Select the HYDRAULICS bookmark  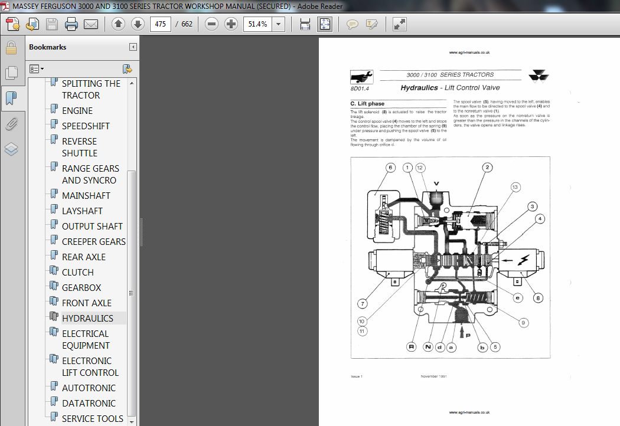(87, 318)
